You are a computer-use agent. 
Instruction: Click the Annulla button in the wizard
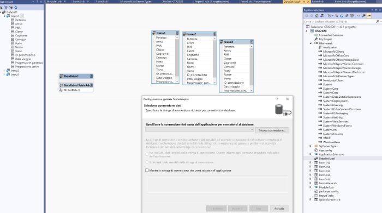pos(279,209)
